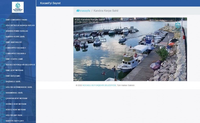Click camera icon beside Gölcük Değirmendere Sahil
Viewport: 200px width, 123px height.
point(3,87)
